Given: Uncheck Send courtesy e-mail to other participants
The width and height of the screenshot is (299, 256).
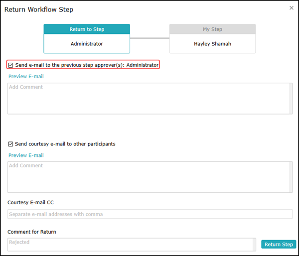Looking at the screenshot, I should (x=10, y=144).
